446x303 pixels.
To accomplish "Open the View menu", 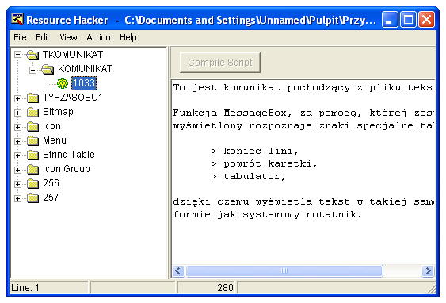I will pyautogui.click(x=68, y=37).
